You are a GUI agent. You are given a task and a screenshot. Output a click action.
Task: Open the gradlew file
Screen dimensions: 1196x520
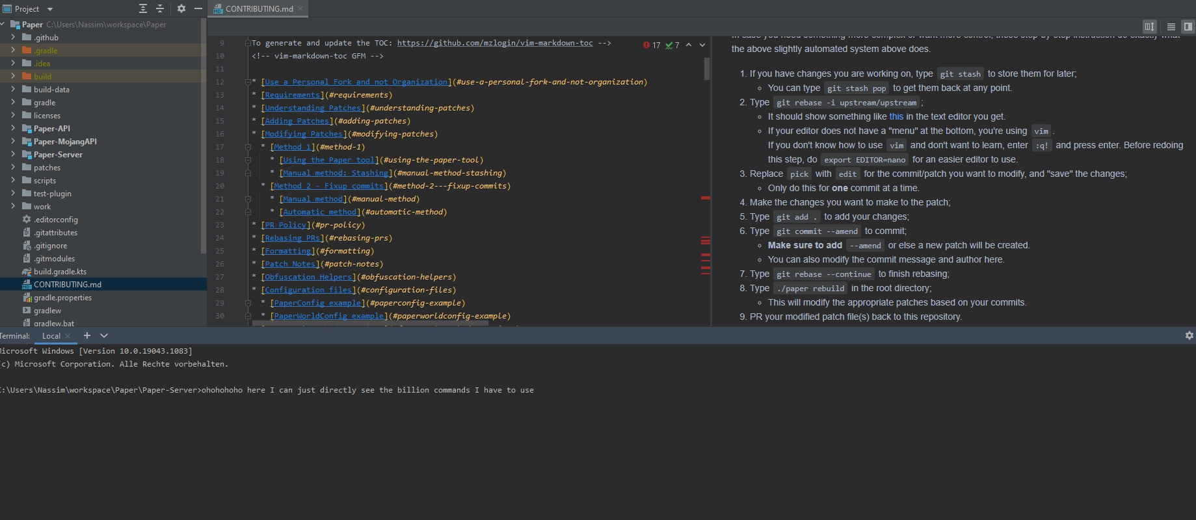pyautogui.click(x=47, y=311)
